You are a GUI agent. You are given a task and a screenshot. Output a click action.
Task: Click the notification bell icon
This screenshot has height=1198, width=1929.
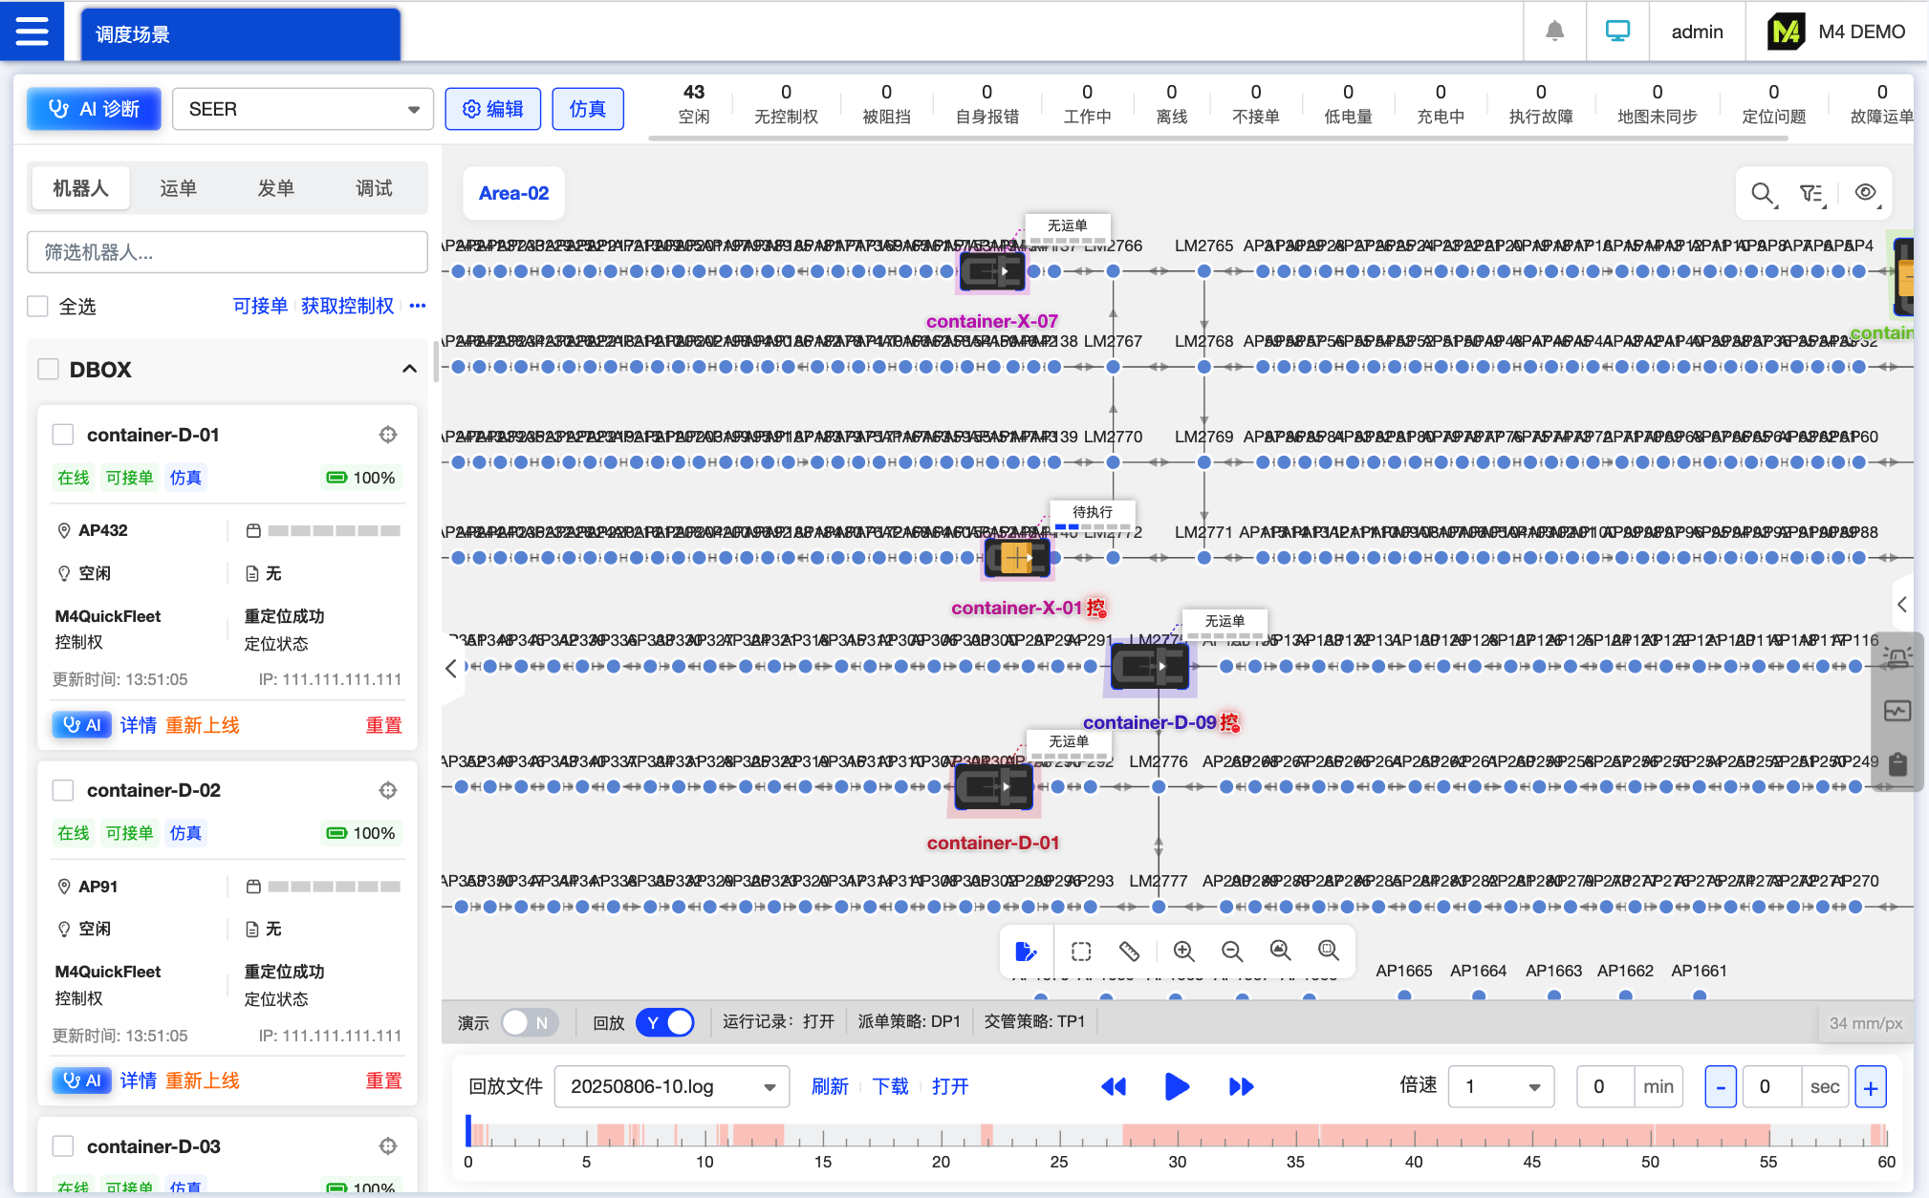1554,32
